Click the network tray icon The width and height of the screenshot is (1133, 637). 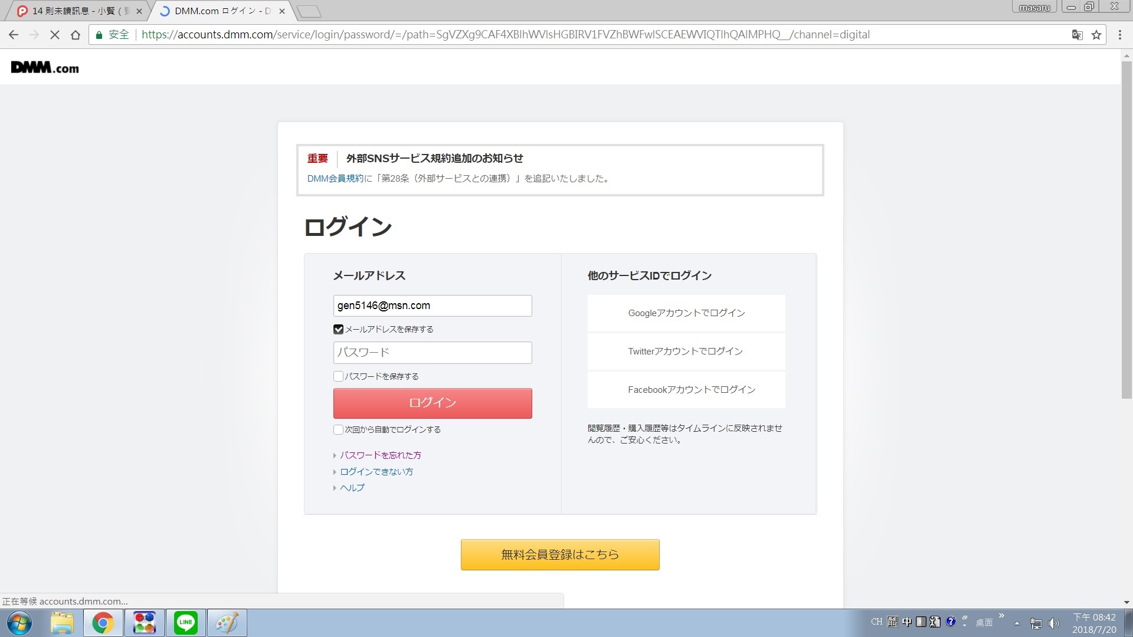tap(1036, 623)
